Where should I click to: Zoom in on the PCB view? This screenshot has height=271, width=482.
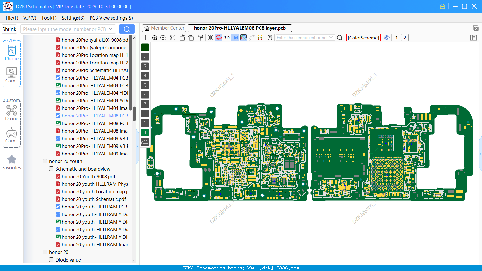155,38
